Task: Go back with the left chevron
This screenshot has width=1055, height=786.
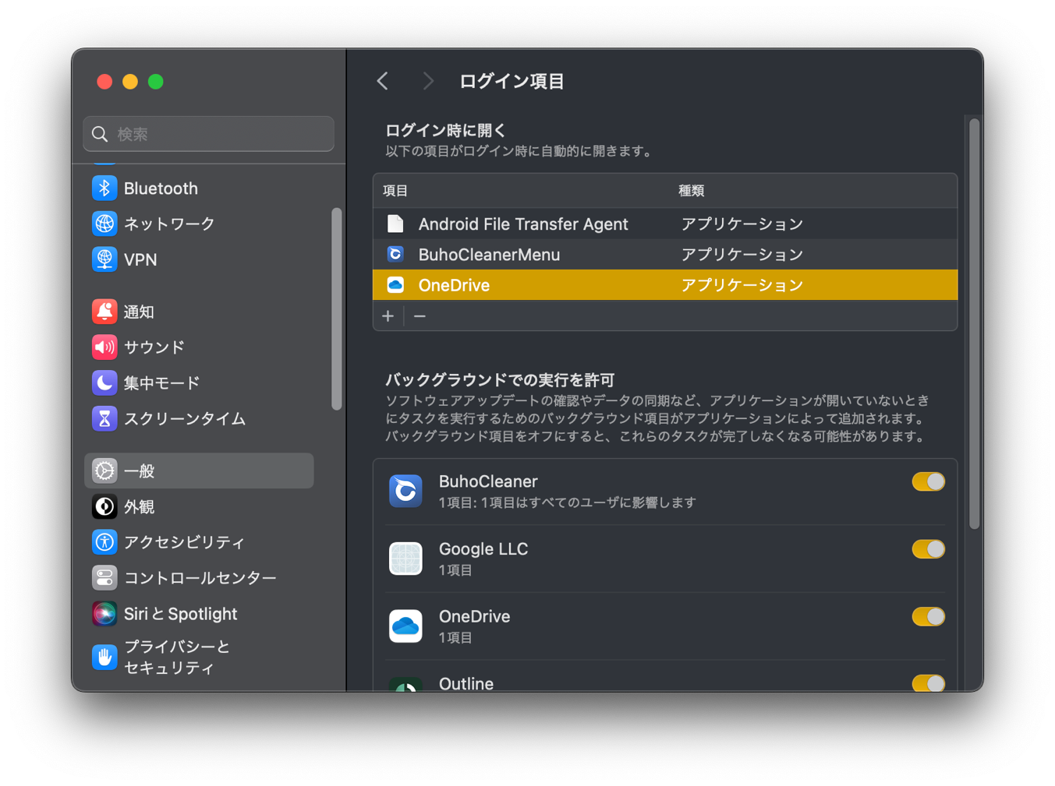Action: (x=383, y=81)
